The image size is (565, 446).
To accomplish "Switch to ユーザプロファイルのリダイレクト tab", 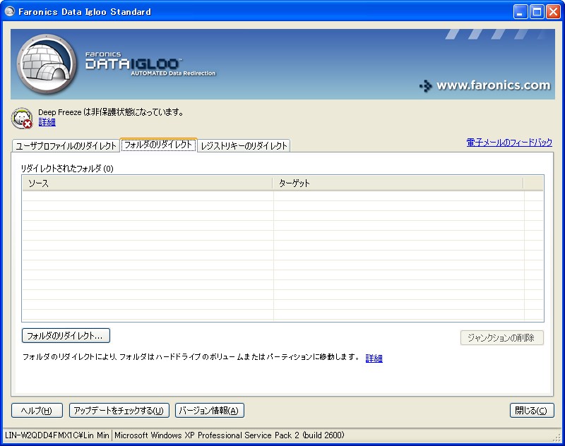I will click(x=66, y=146).
